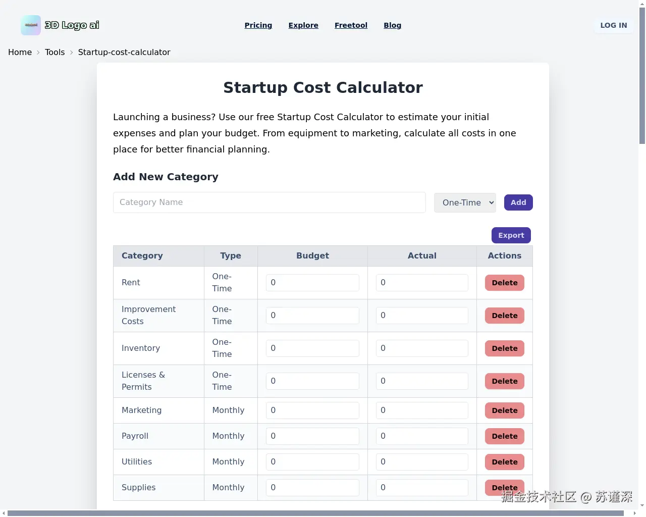Click the Rent budget input
This screenshot has height=517, width=646.
[x=312, y=283]
